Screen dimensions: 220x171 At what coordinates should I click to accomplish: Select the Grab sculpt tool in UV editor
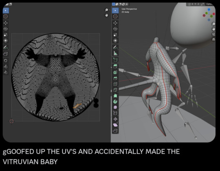(6, 61)
